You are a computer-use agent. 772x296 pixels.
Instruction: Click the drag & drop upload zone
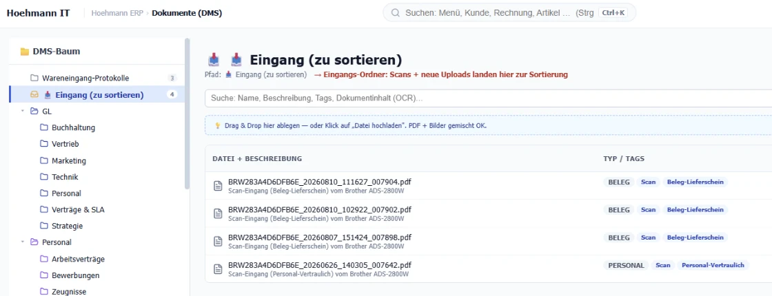tap(489, 125)
